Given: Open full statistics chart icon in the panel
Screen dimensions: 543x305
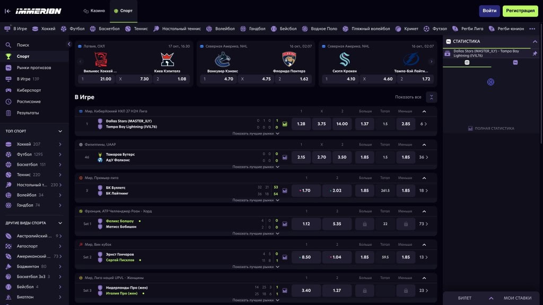Looking at the screenshot, I should point(470,128).
